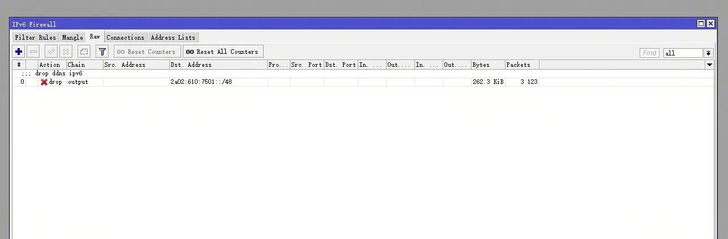Viewport: 728px width, 239px height.
Task: Click the minus remove rule icon
Action: click(33, 52)
